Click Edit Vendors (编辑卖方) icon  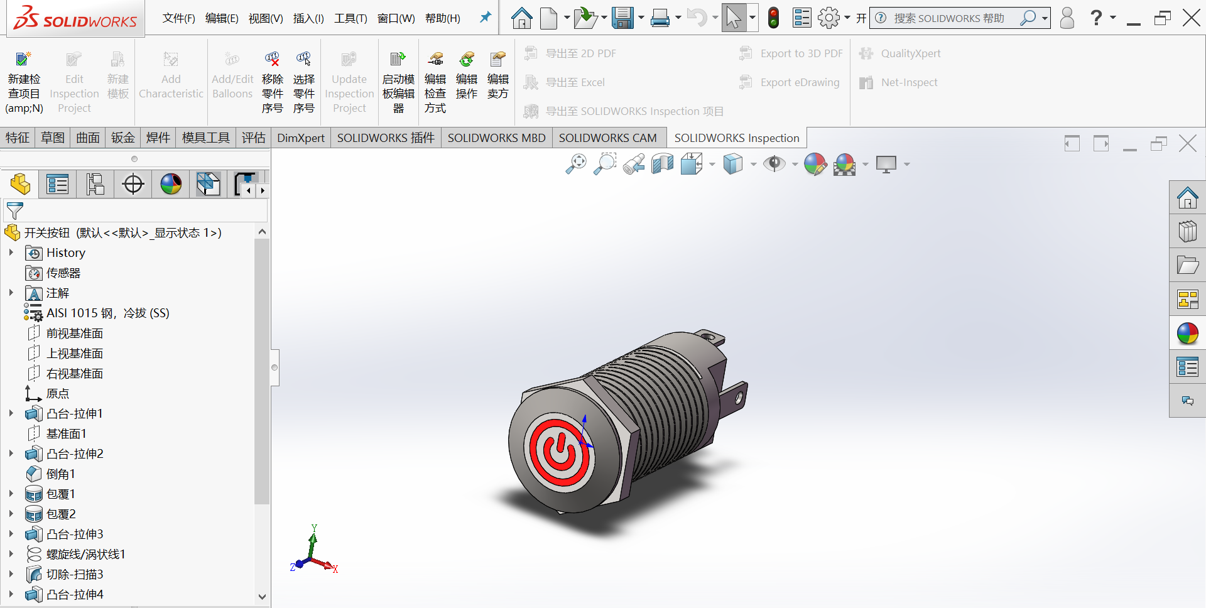coord(498,60)
